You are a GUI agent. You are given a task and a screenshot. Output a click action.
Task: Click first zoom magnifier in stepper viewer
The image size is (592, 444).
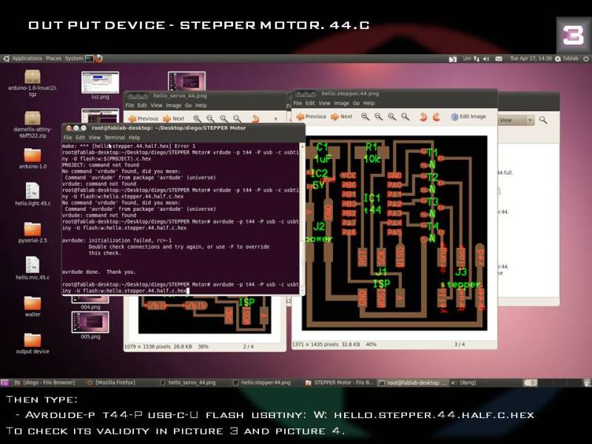(365, 117)
